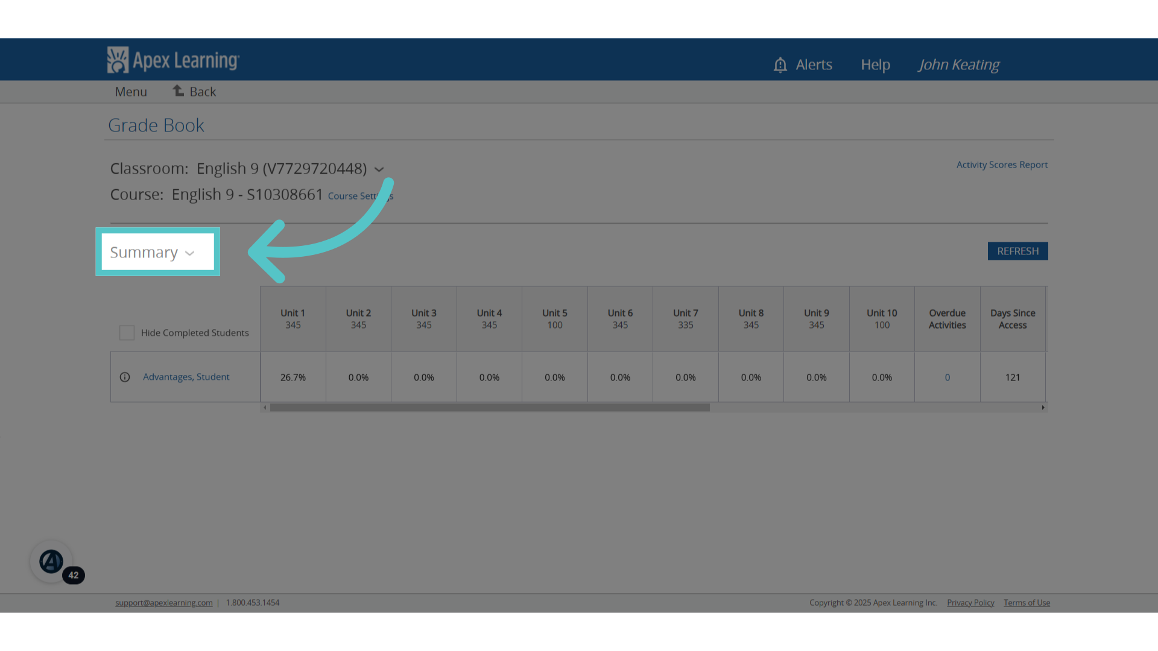Click Unit 4 column header
1158x651 pixels.
coord(489,319)
